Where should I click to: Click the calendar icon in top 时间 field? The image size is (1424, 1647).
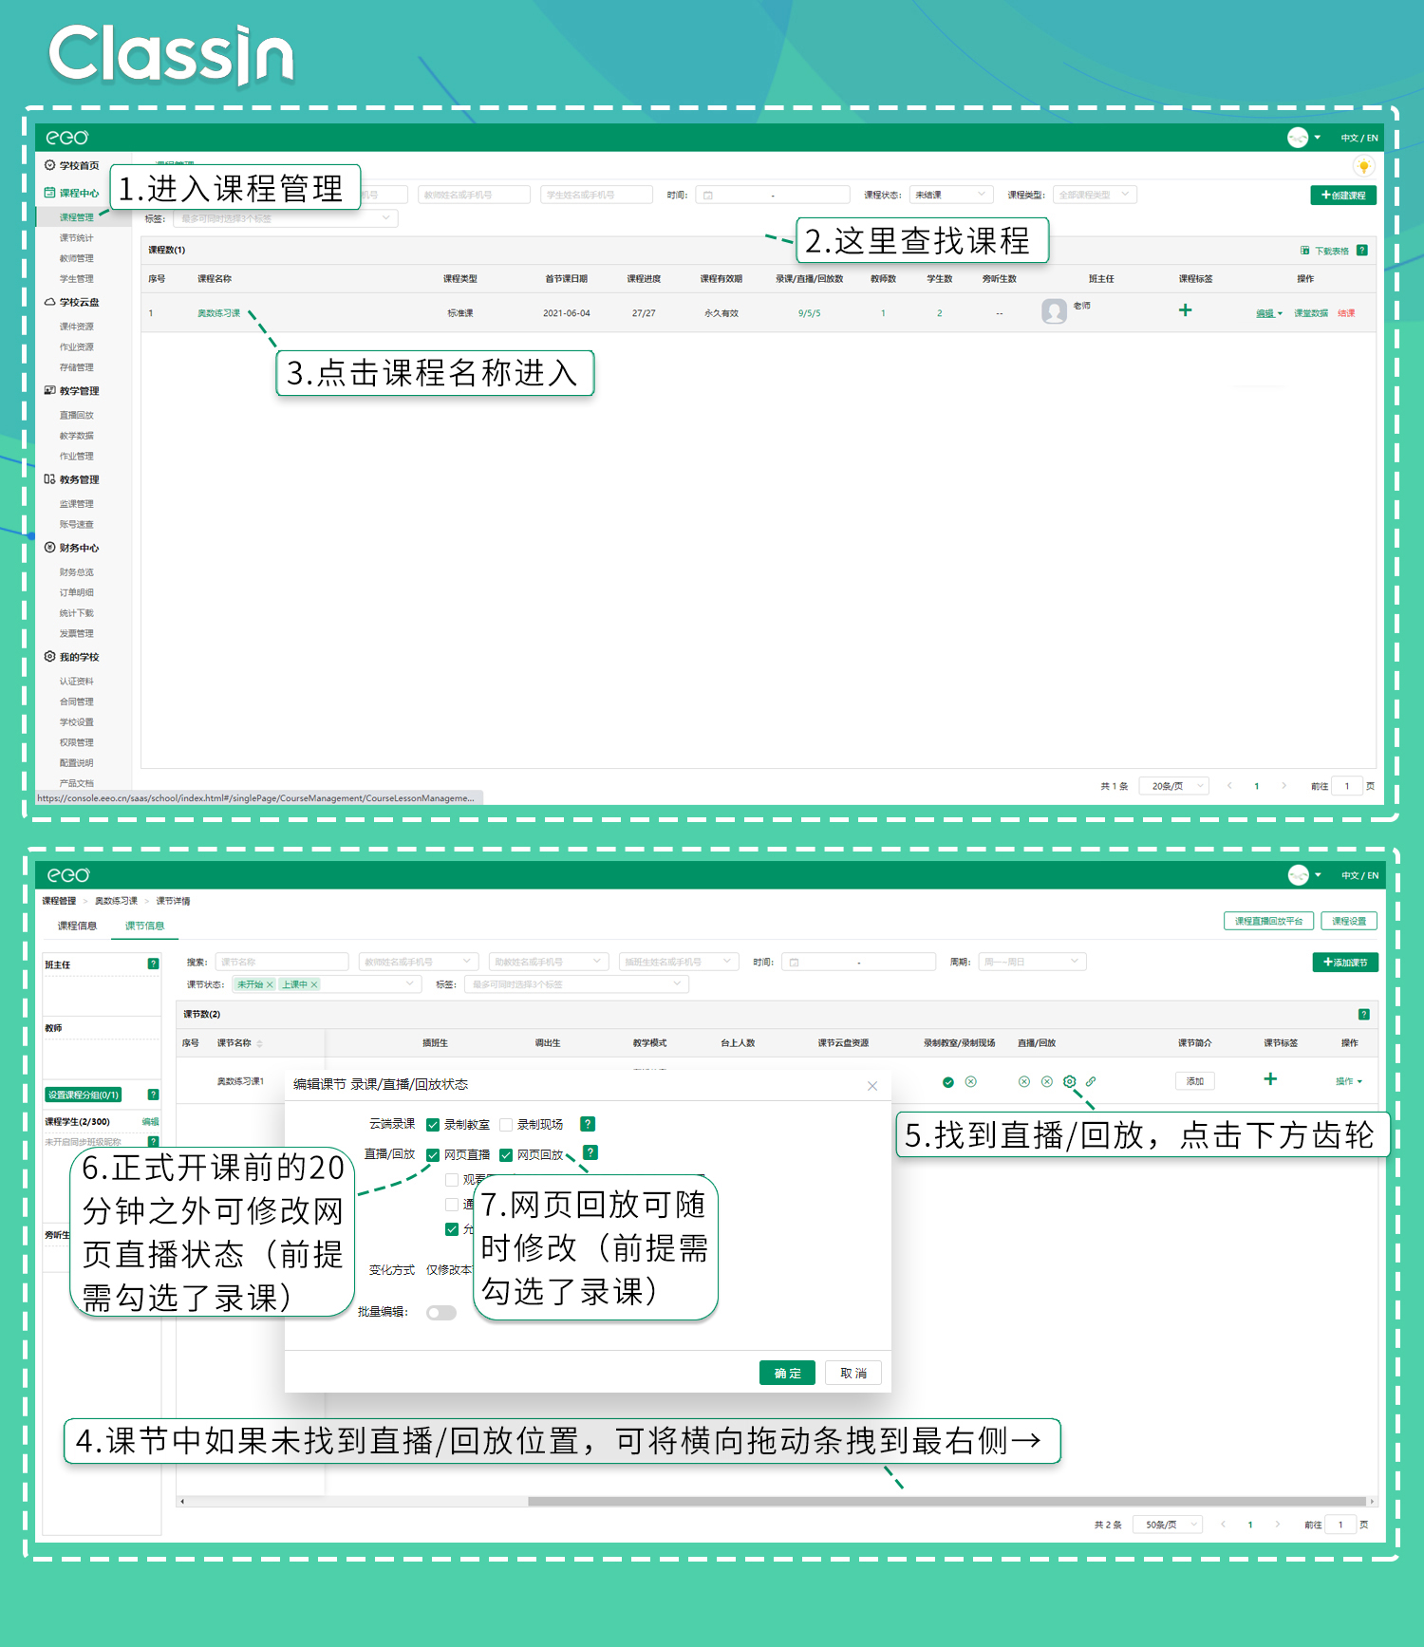[708, 196]
